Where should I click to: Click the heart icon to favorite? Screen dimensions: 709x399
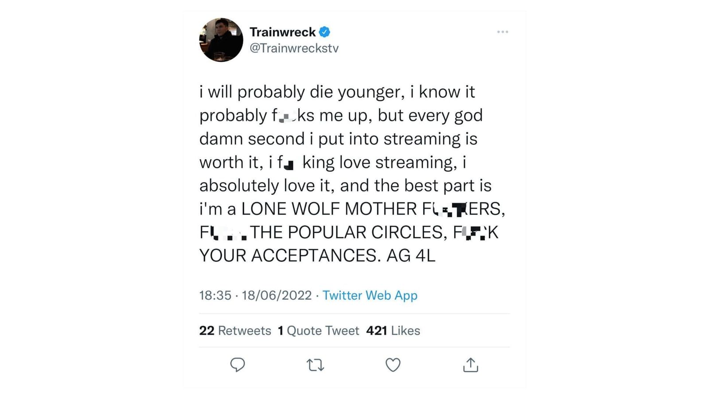[393, 365]
